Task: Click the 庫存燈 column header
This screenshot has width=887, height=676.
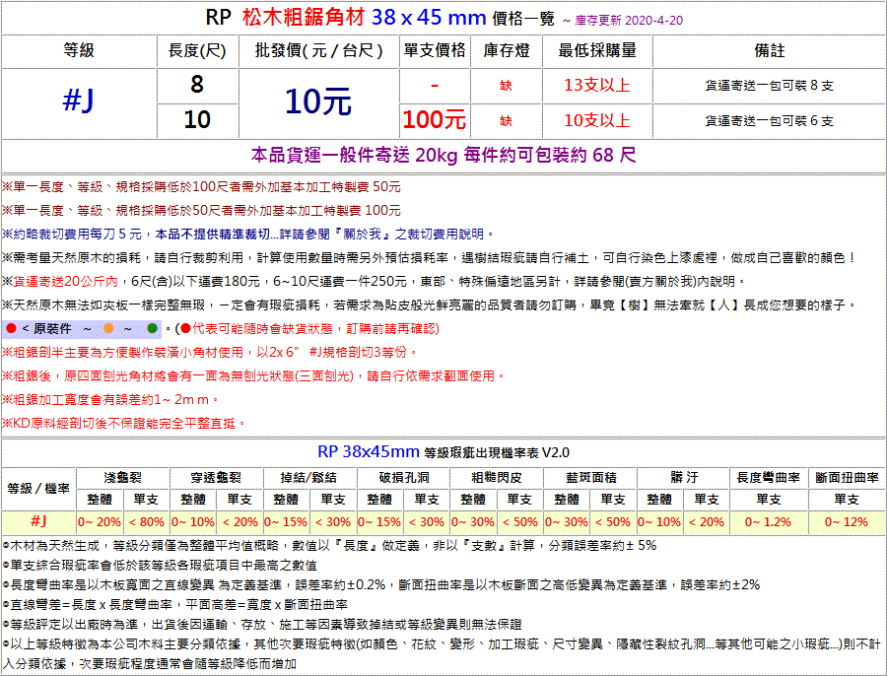Action: coord(507,51)
